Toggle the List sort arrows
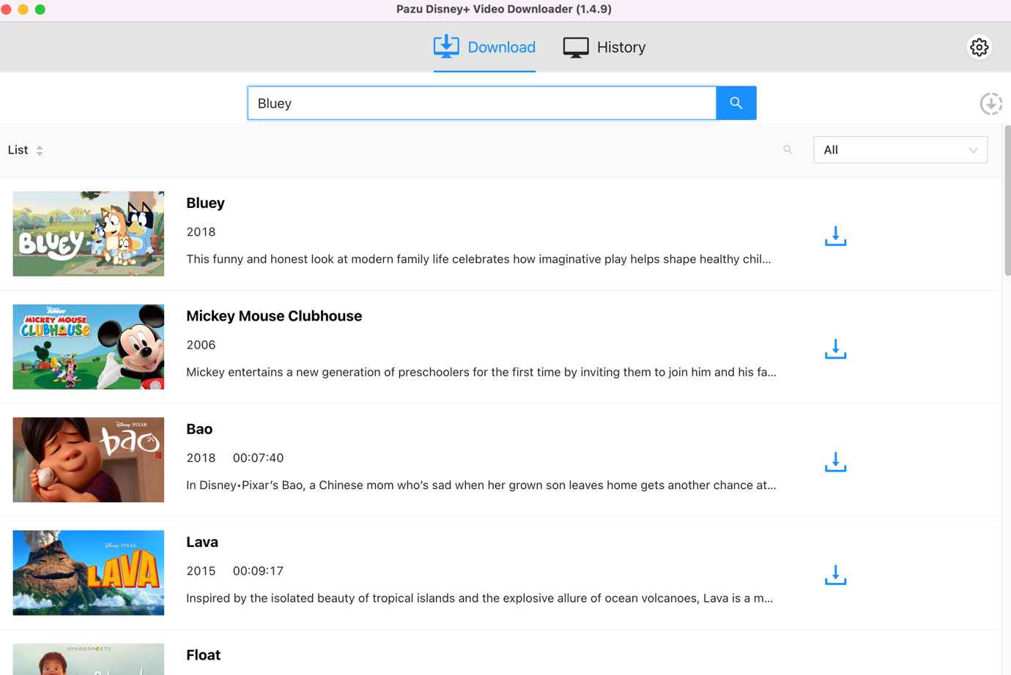 click(x=40, y=150)
